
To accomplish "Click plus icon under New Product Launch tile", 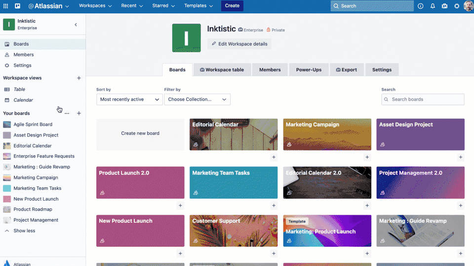I will tap(180, 254).
